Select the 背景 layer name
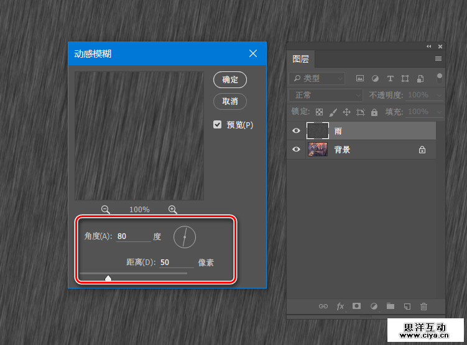Screen dimensions: 467x345 (x=342, y=150)
